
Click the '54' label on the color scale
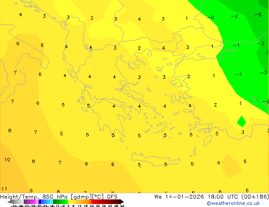pyautogui.click(x=122, y=206)
